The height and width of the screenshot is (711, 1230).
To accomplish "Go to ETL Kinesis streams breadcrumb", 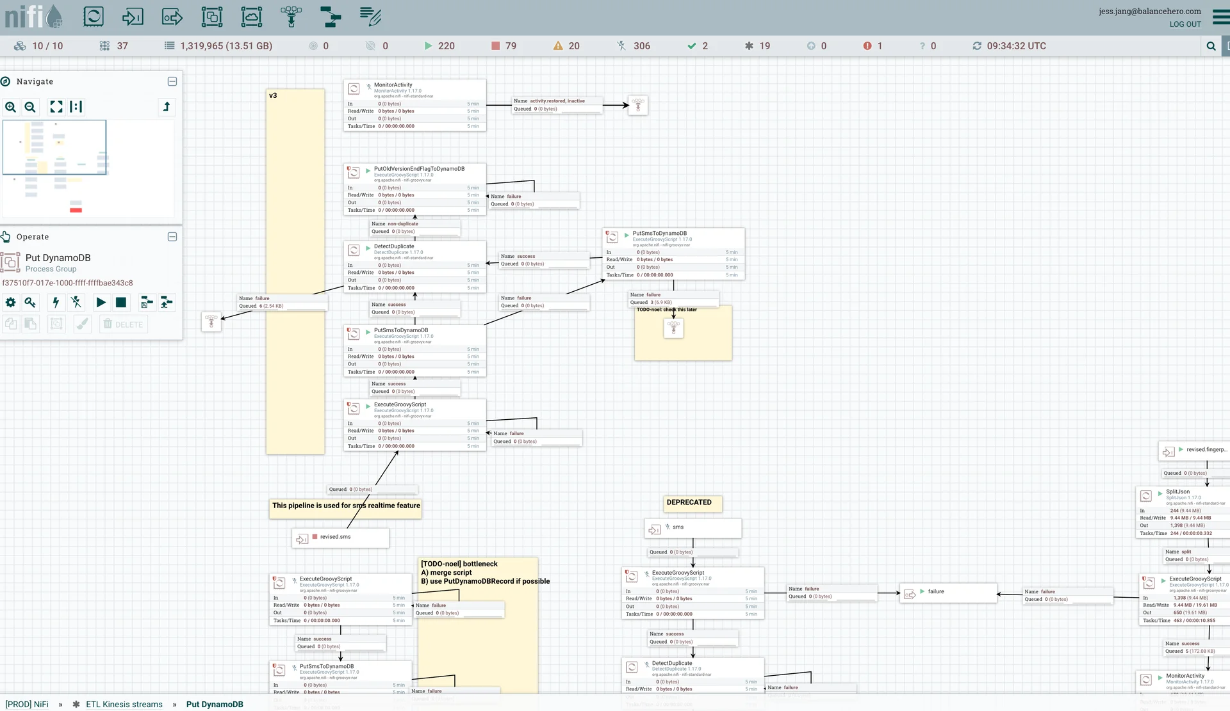I will [124, 704].
